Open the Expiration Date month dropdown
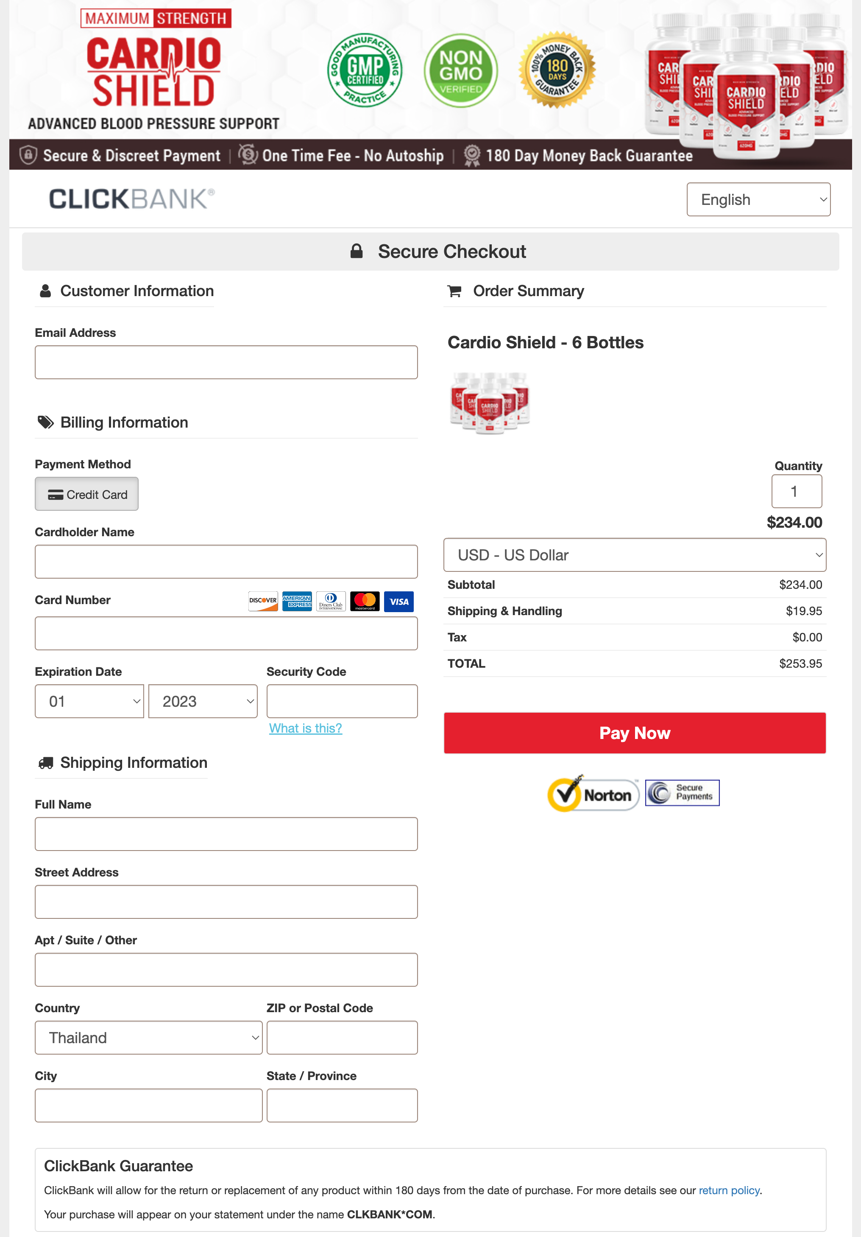 coord(89,701)
